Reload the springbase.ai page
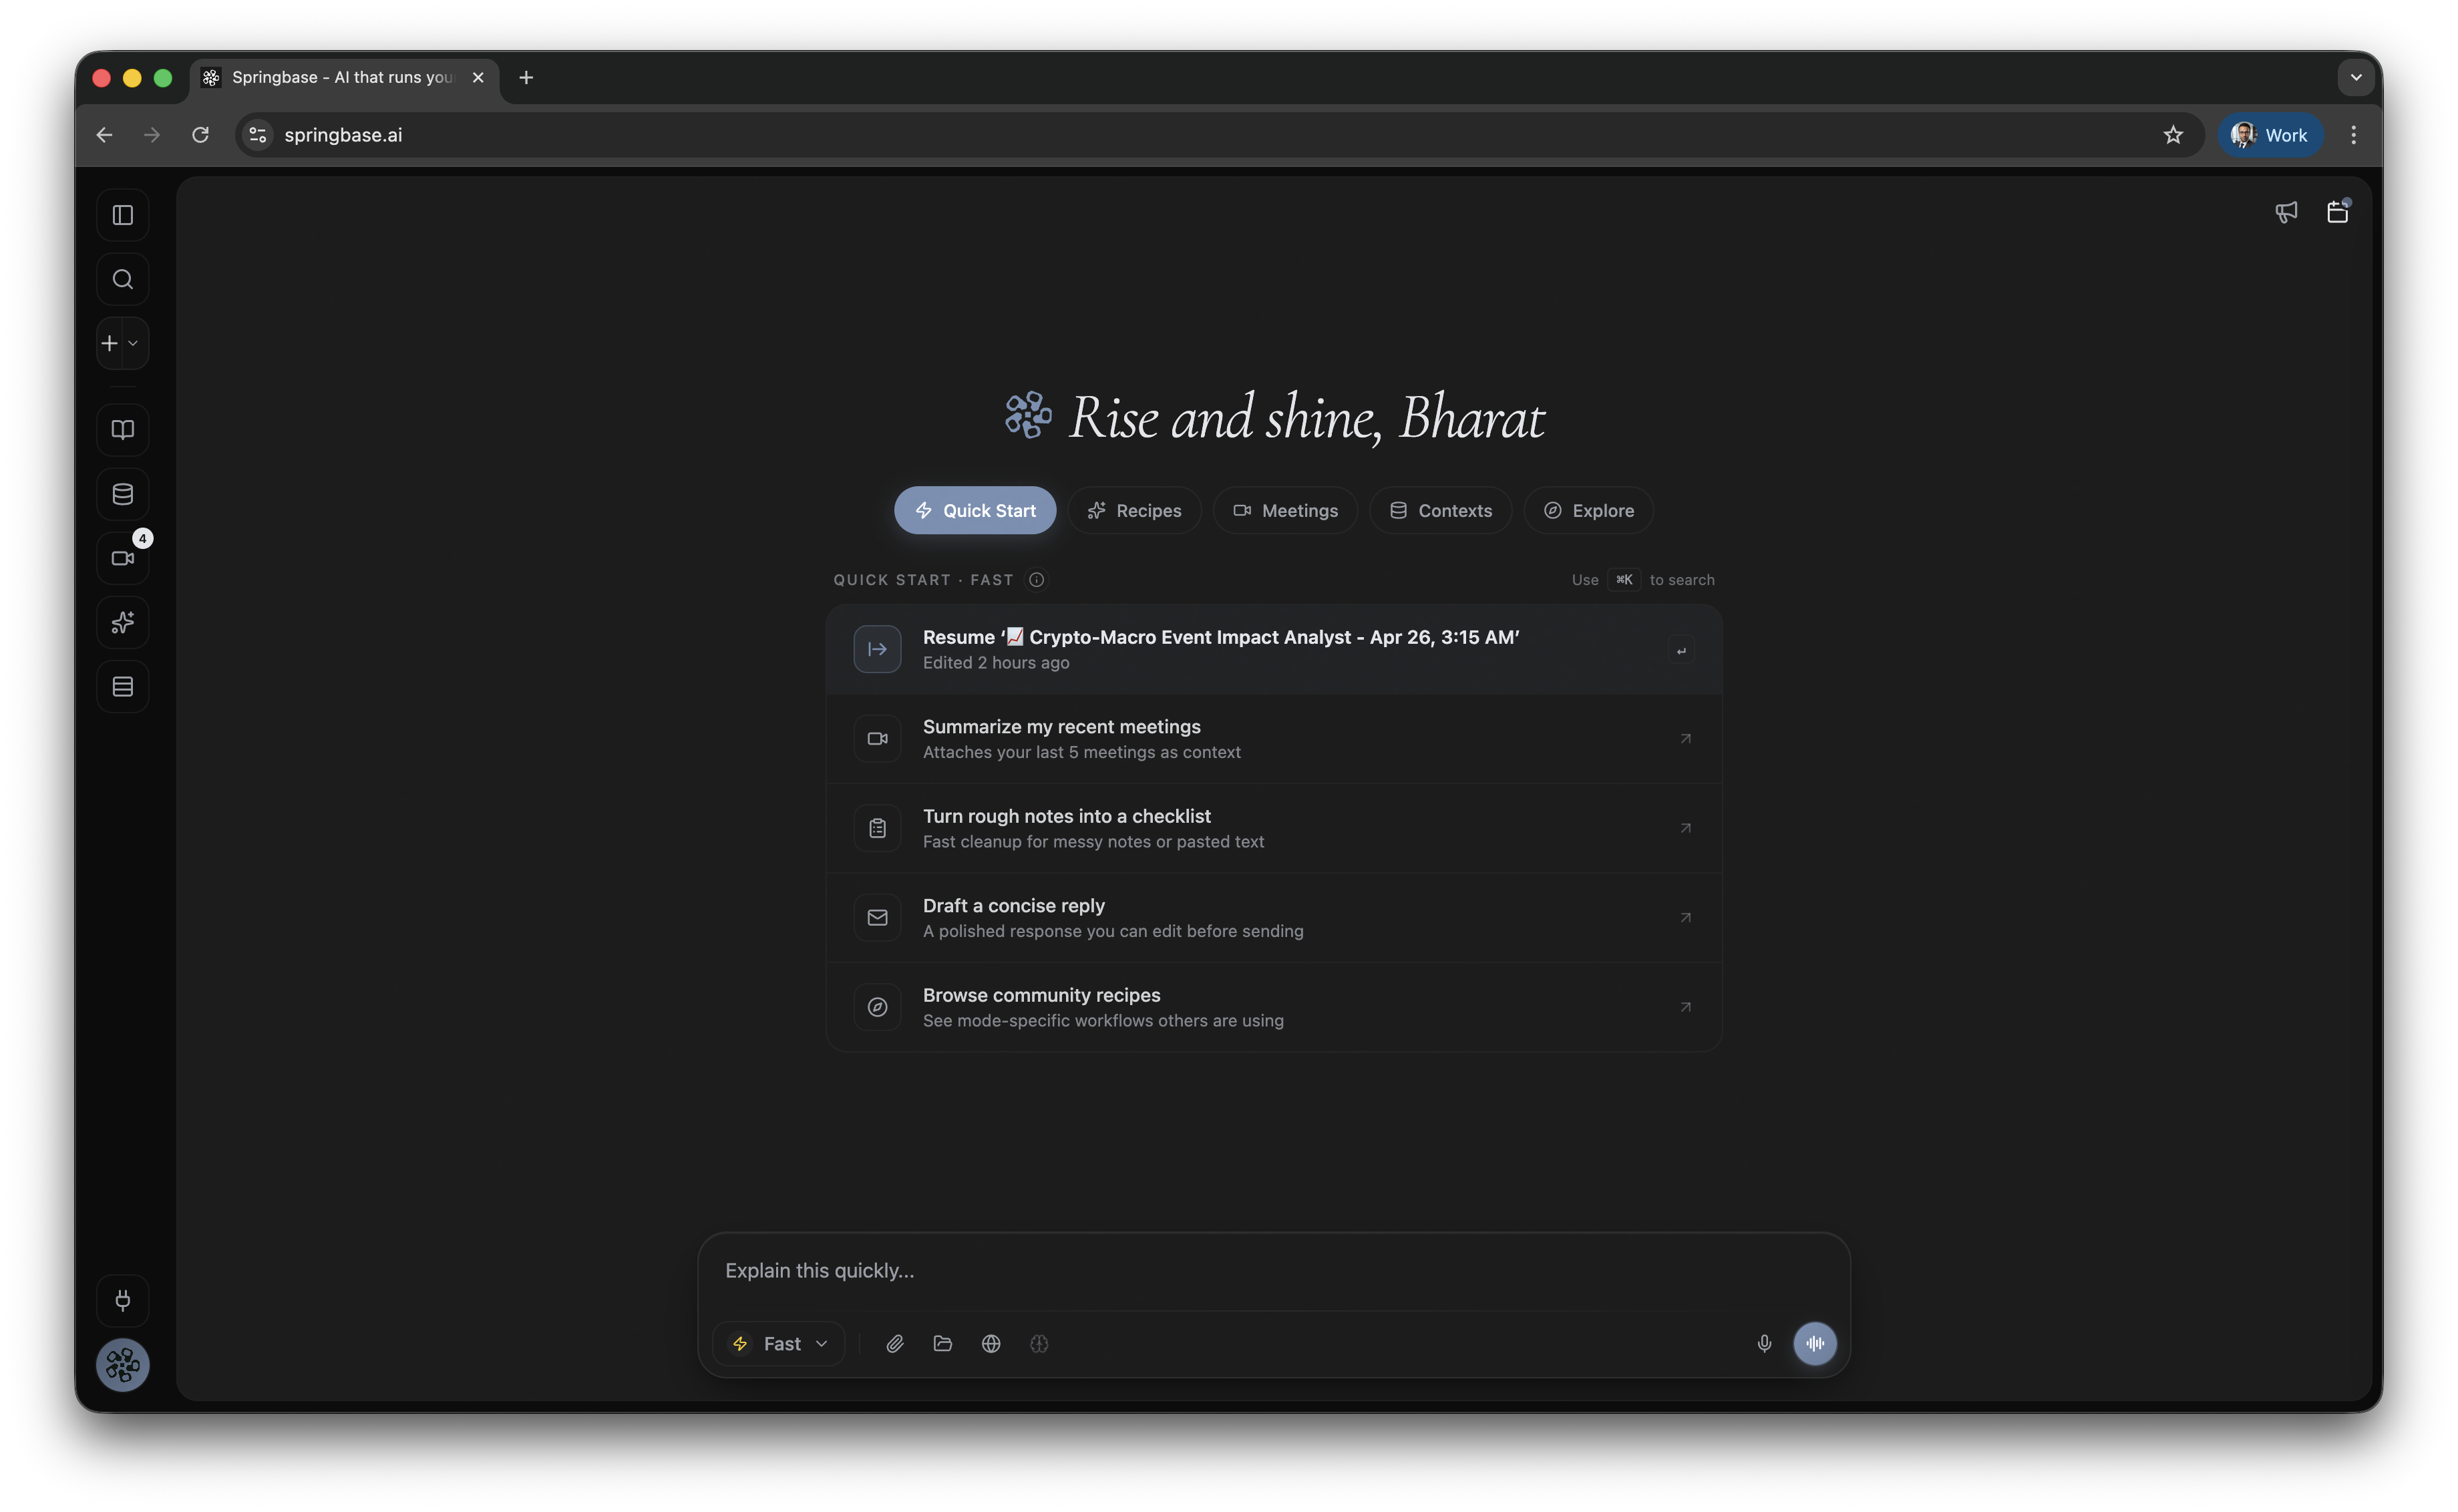This screenshot has width=2458, height=1512. pos(200,135)
